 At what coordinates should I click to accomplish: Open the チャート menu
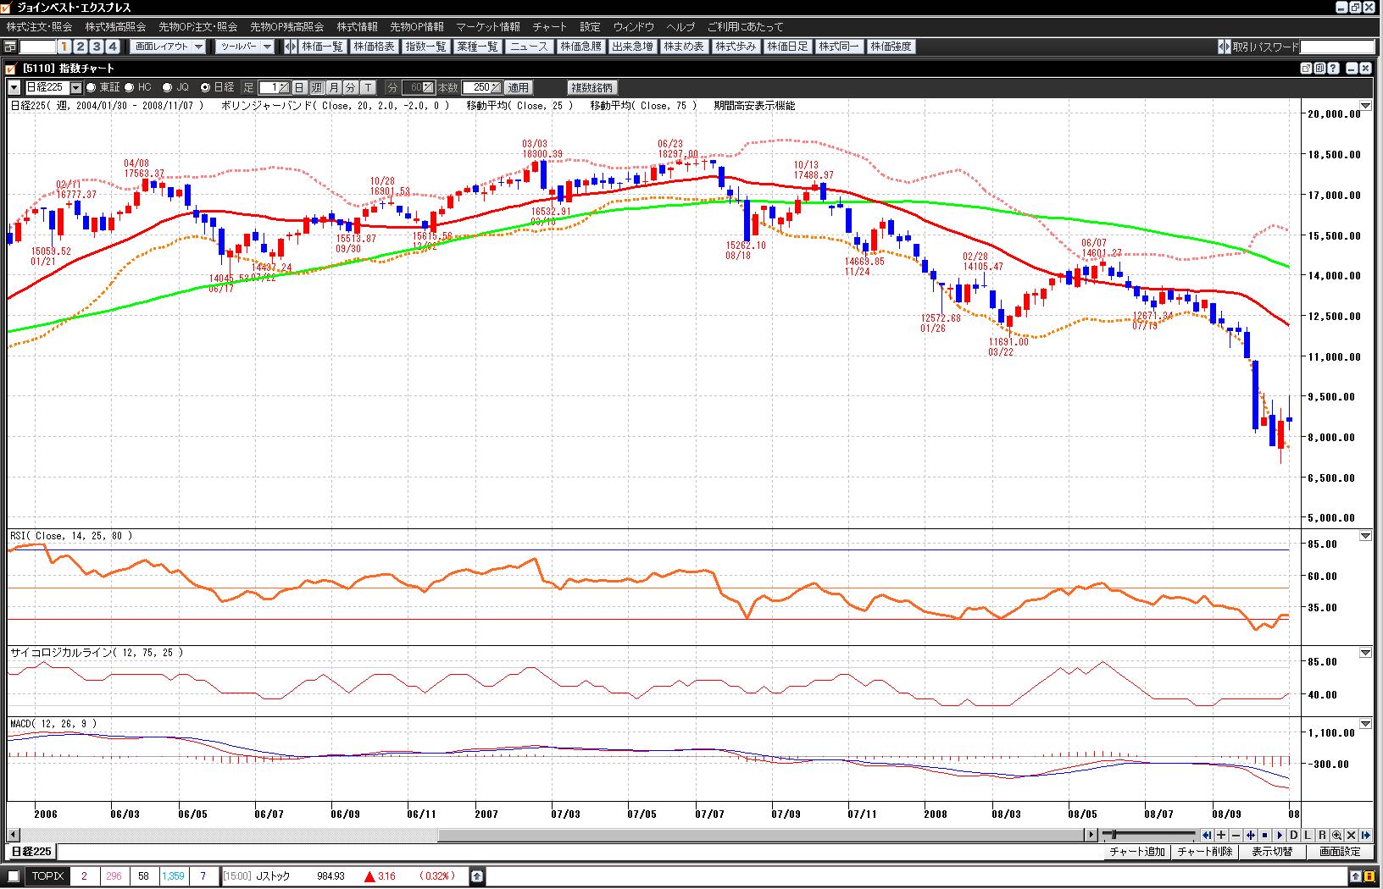pyautogui.click(x=549, y=27)
